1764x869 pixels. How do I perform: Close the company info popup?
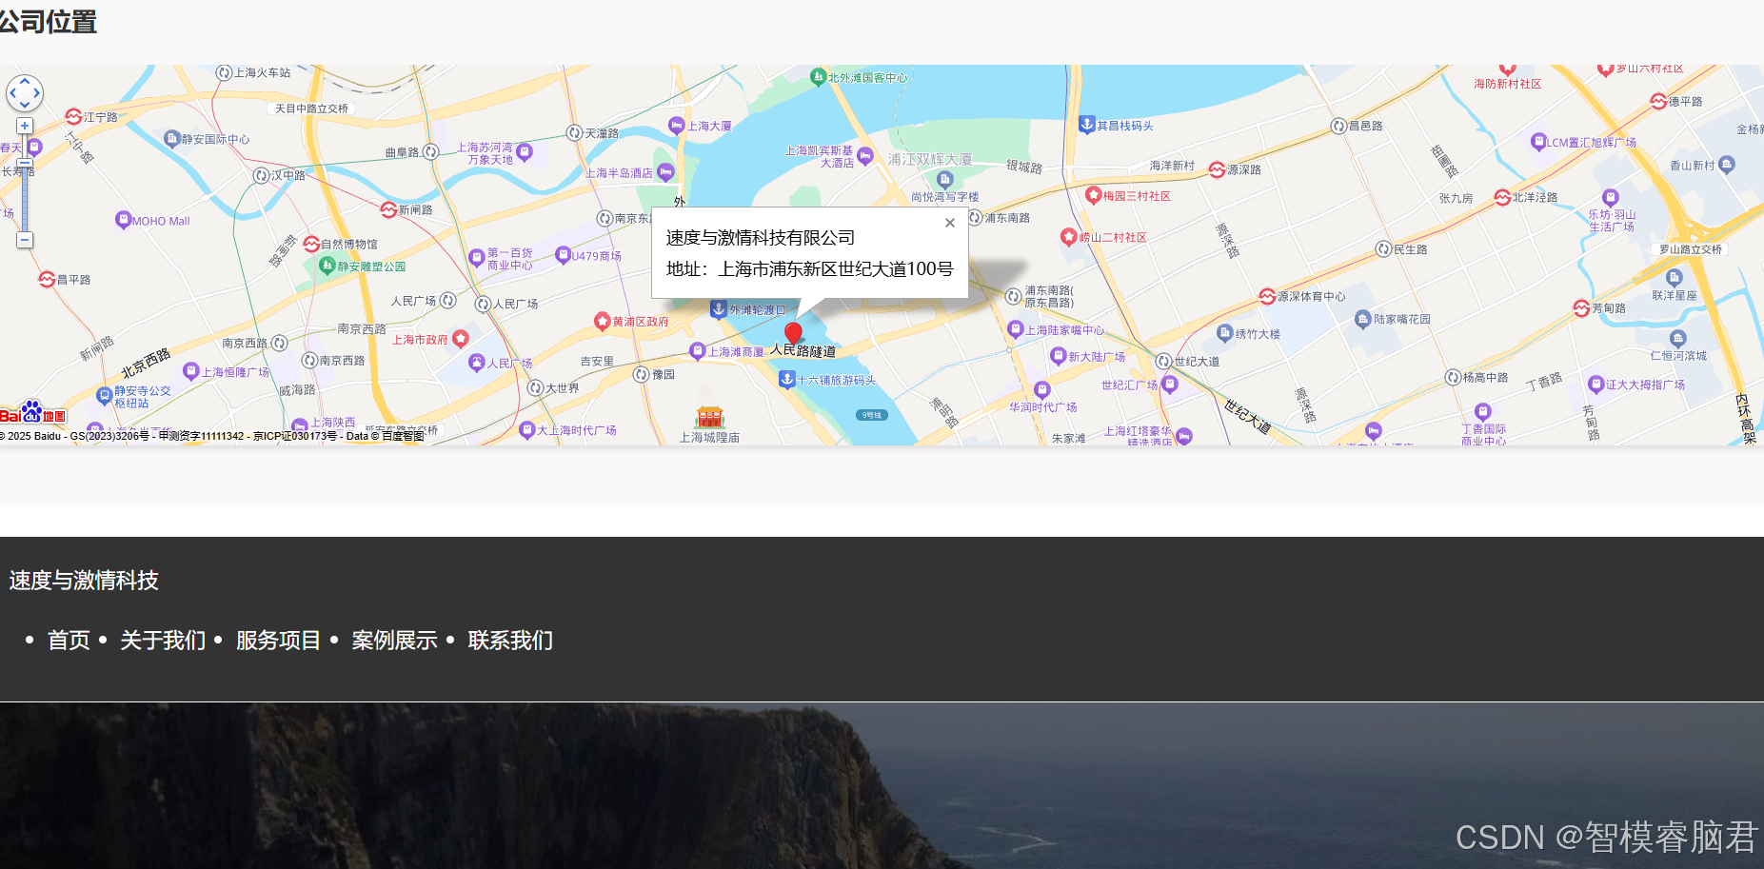949,223
